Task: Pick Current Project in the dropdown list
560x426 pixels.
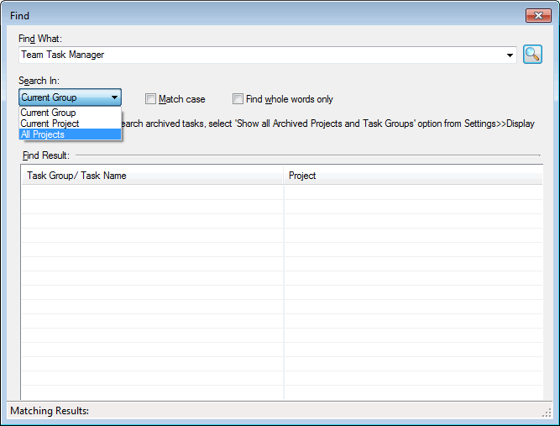Action: point(50,124)
